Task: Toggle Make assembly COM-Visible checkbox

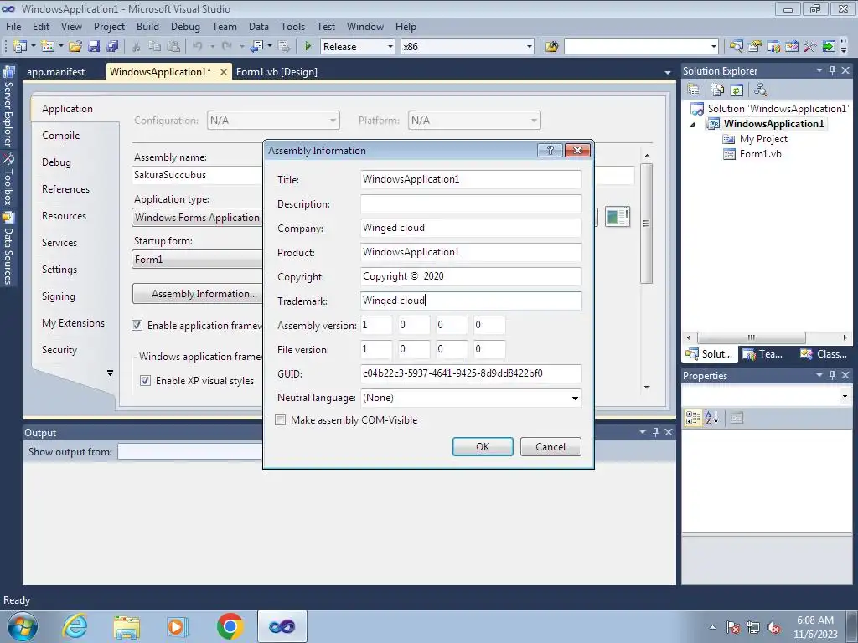Action: point(280,420)
